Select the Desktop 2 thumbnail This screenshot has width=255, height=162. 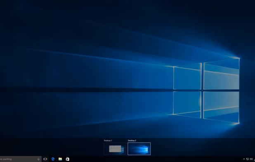tap(139, 149)
